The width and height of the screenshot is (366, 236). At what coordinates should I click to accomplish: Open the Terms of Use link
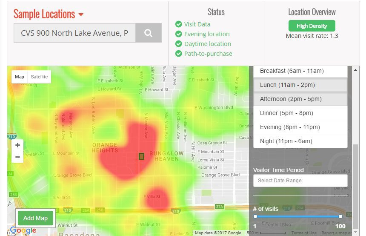304,233
